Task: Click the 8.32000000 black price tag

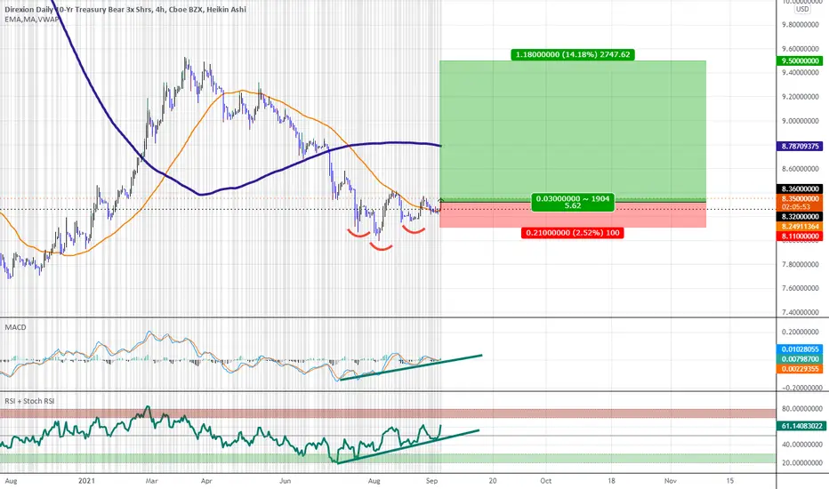Action: [x=801, y=217]
